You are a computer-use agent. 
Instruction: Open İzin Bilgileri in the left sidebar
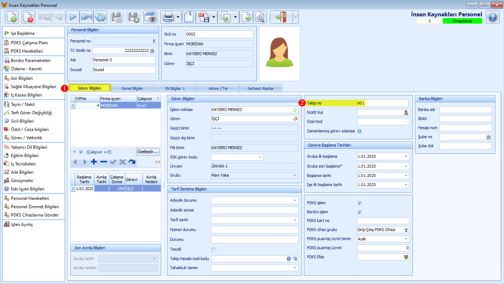point(22,78)
